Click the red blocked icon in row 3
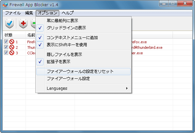The height and width of the screenshot is (133, 195). click(x=12, y=53)
